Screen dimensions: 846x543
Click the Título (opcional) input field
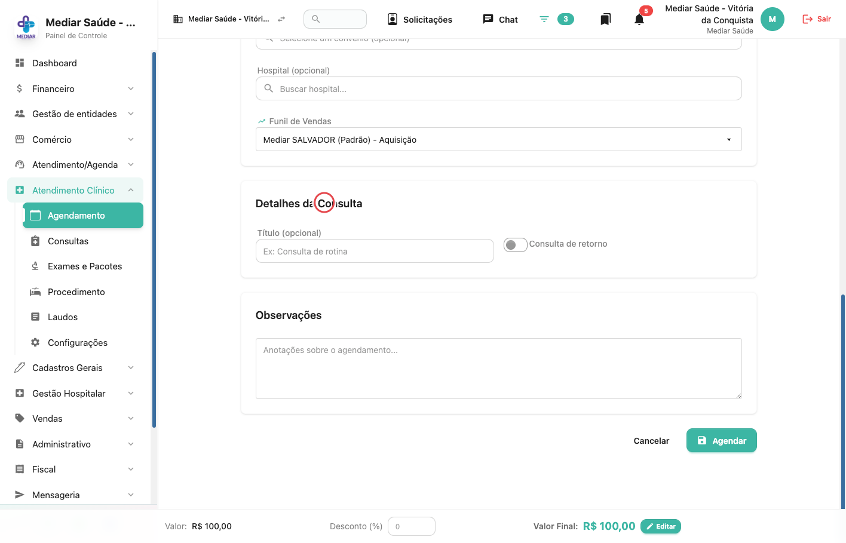pyautogui.click(x=375, y=251)
